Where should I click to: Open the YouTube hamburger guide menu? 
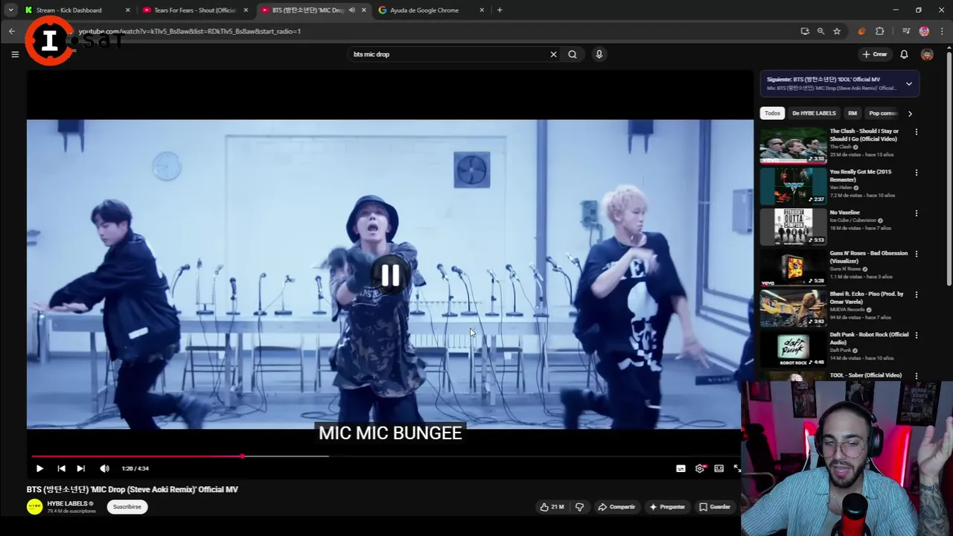pos(15,54)
